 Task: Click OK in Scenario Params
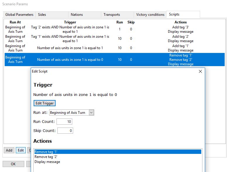(x=13, y=164)
